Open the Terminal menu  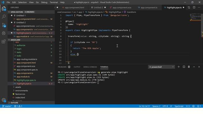(54, 2)
